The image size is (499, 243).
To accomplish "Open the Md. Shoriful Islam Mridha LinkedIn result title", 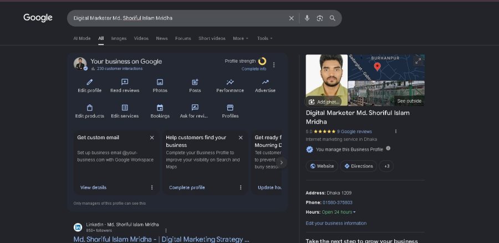I will (161, 240).
